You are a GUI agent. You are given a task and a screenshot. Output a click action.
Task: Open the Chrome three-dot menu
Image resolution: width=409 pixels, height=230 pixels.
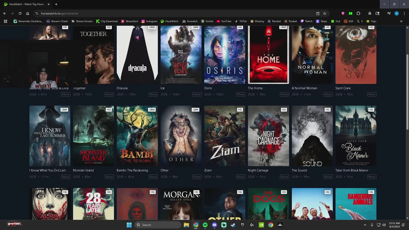[x=404, y=13]
